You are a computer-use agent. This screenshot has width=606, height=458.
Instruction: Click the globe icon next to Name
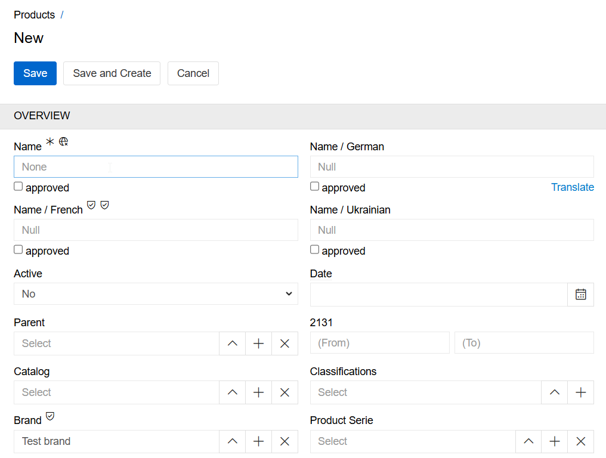(63, 141)
